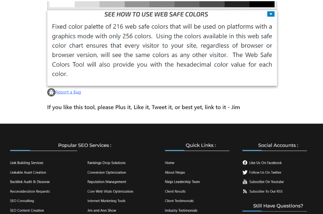
Task: Click Internet Marketing Tools link
Action: (106, 201)
